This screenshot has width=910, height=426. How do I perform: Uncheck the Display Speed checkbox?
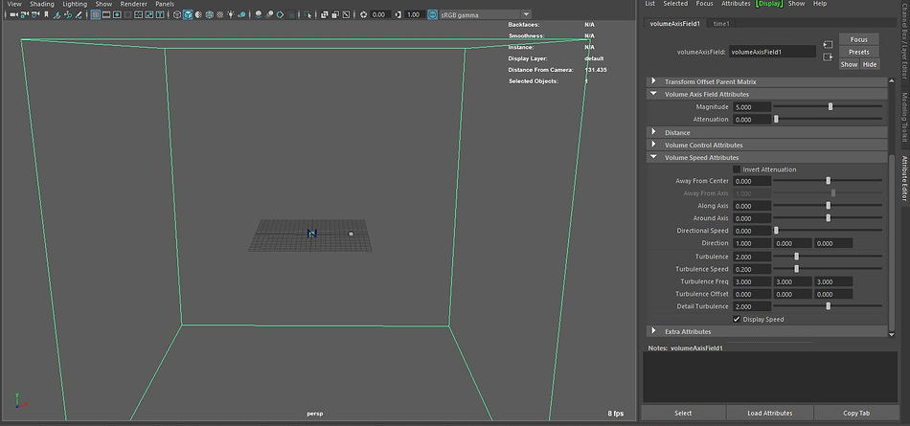pyautogui.click(x=737, y=319)
